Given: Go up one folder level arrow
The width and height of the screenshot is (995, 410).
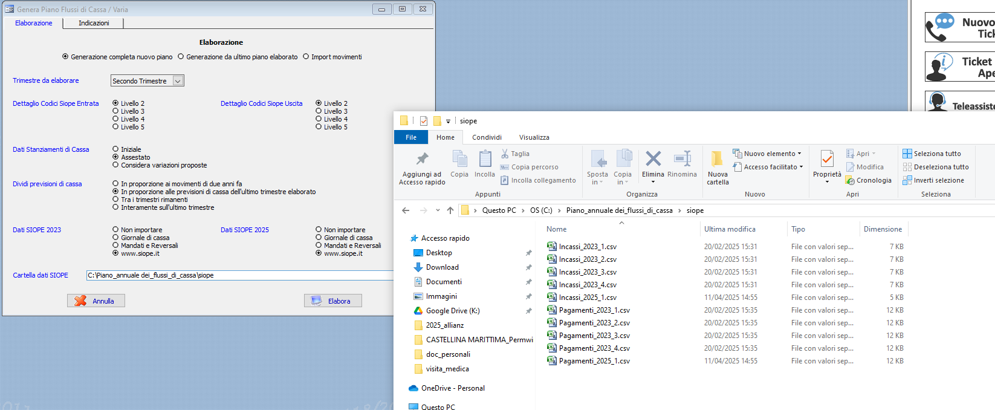Looking at the screenshot, I should [450, 210].
